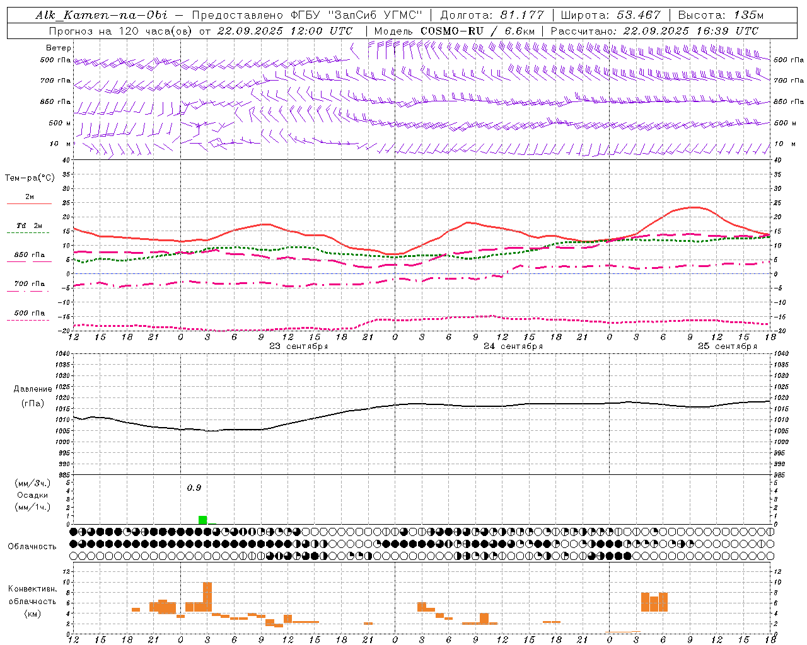Viewport: 807px width, 645px height.
Task: Click the Долгота: 81.177 value
Action: coord(492,15)
